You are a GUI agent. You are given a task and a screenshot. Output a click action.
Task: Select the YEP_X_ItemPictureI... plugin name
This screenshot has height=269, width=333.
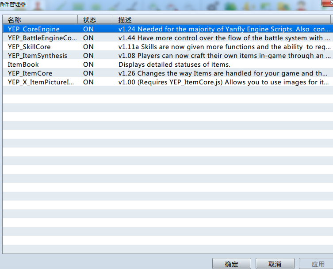tap(41, 82)
